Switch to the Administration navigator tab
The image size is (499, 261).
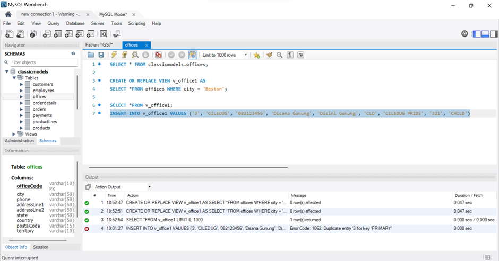tap(20, 141)
